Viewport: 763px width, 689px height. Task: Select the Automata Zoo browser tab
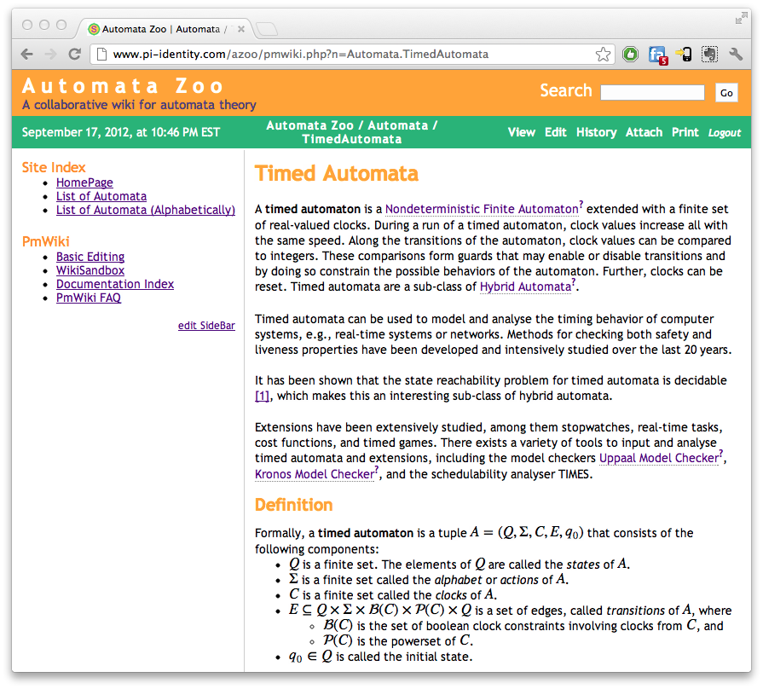[163, 29]
